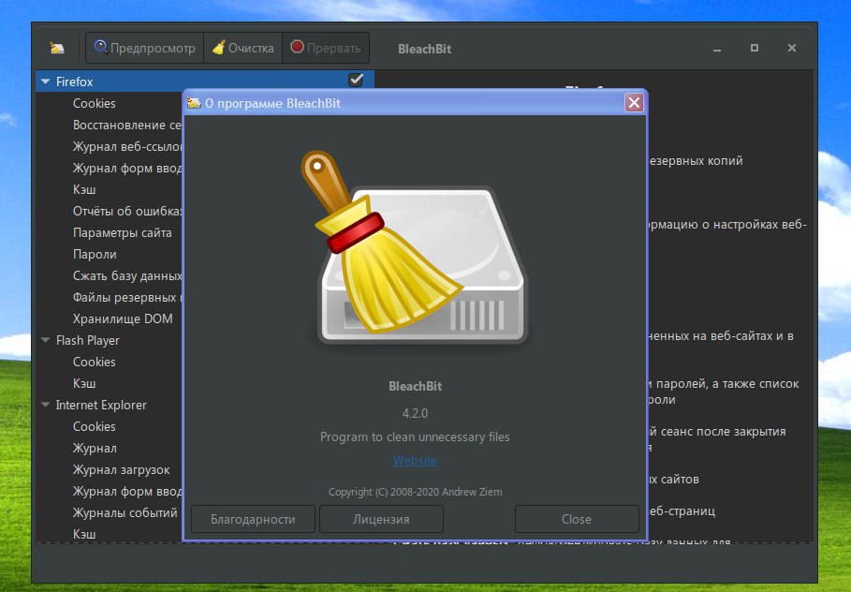
Task: Minimize the BleachBit main window
Action: pyautogui.click(x=717, y=49)
